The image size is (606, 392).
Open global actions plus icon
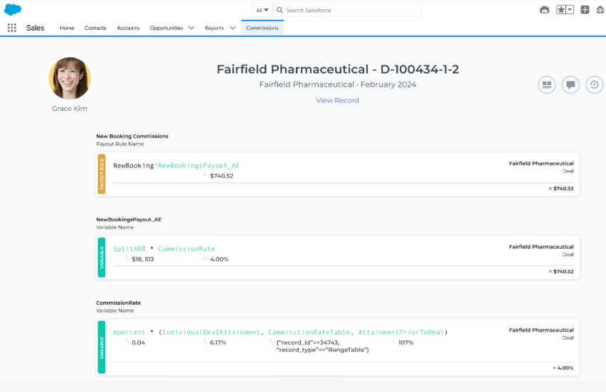point(585,10)
